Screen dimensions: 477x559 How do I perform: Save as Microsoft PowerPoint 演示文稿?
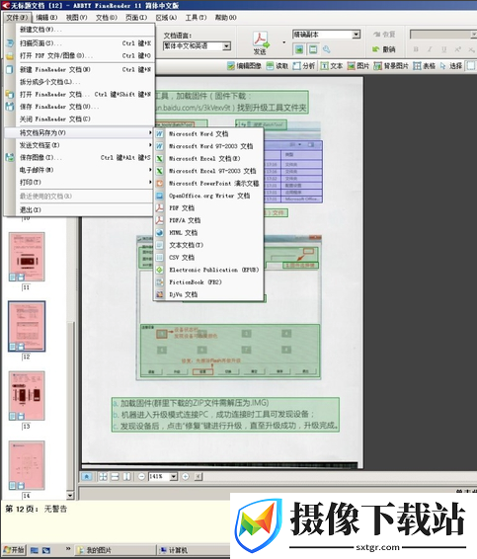(x=209, y=184)
